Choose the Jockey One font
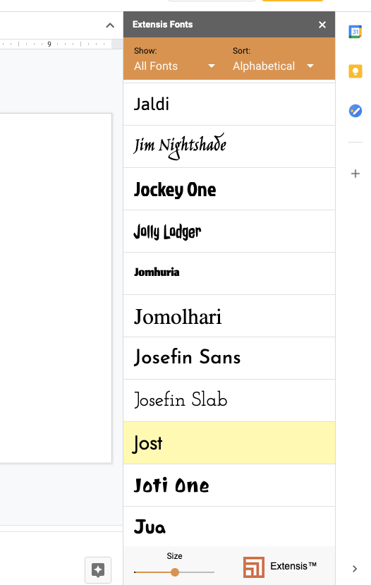Image resolution: width=371 pixels, height=585 pixels. (x=229, y=189)
